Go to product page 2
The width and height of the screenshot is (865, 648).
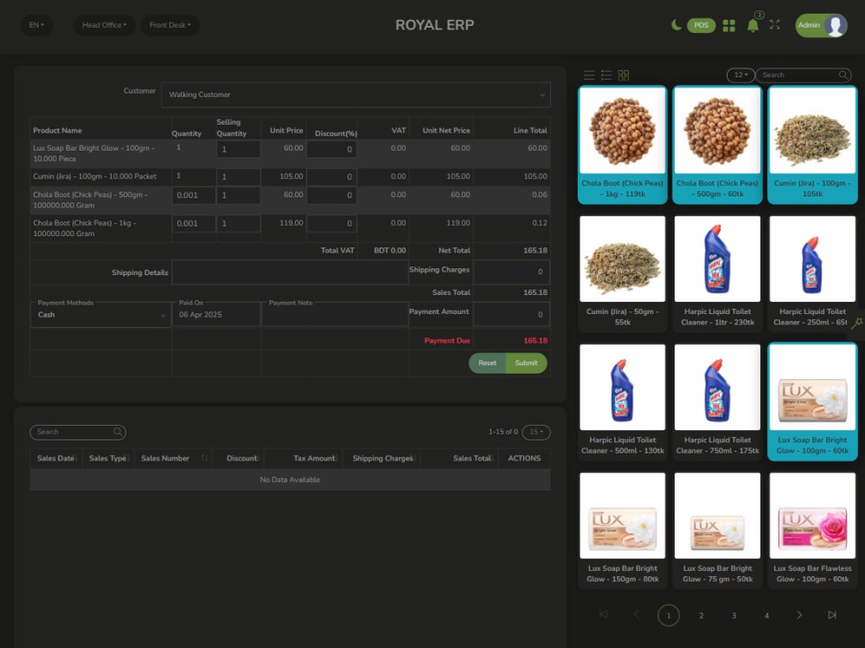tap(702, 615)
